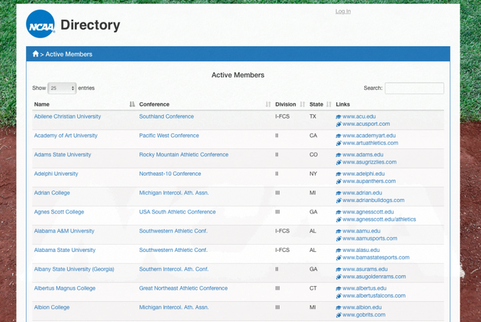Visit the www.asugoldenrams.com link

point(374,277)
